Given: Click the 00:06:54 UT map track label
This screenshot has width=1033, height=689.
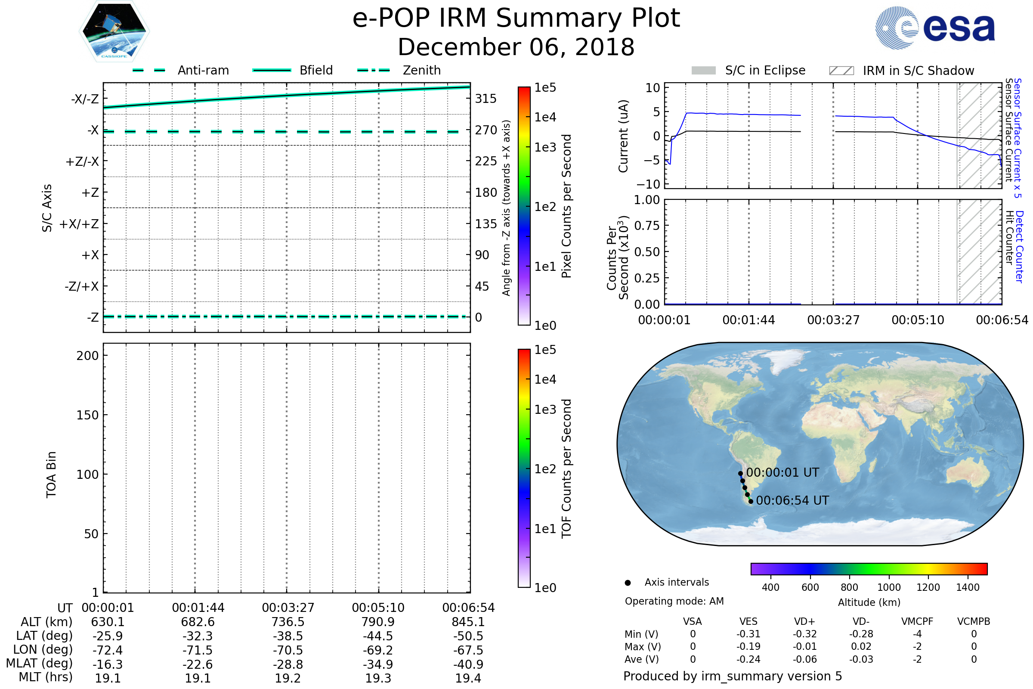Looking at the screenshot, I should 792,501.
